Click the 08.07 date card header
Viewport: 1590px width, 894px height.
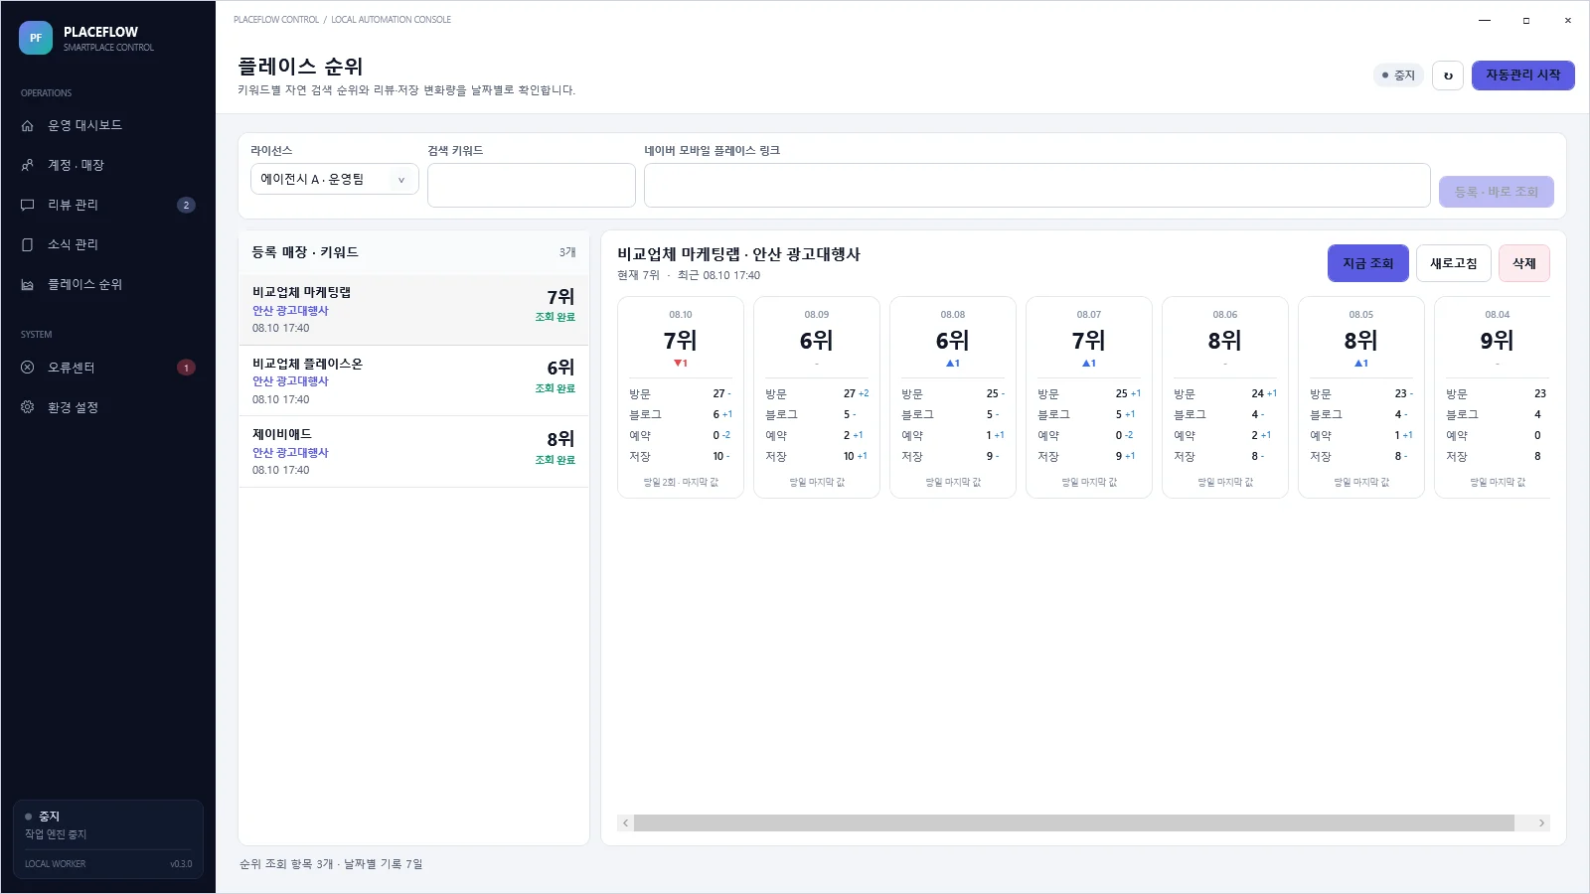(1089, 315)
